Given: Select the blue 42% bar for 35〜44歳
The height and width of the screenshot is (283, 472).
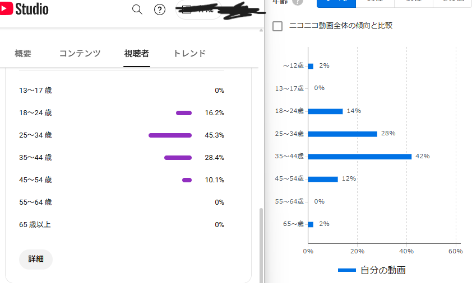Looking at the screenshot, I should tap(360, 157).
